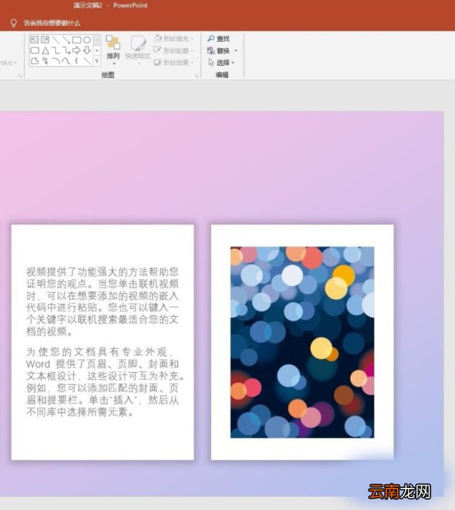Open the SmartArt conversion dropdown

pos(7,62)
